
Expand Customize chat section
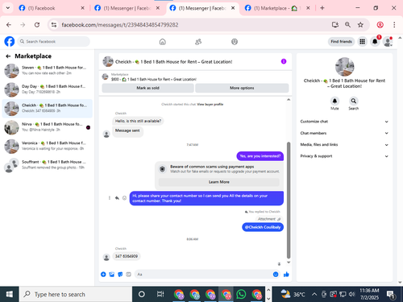coord(344,122)
